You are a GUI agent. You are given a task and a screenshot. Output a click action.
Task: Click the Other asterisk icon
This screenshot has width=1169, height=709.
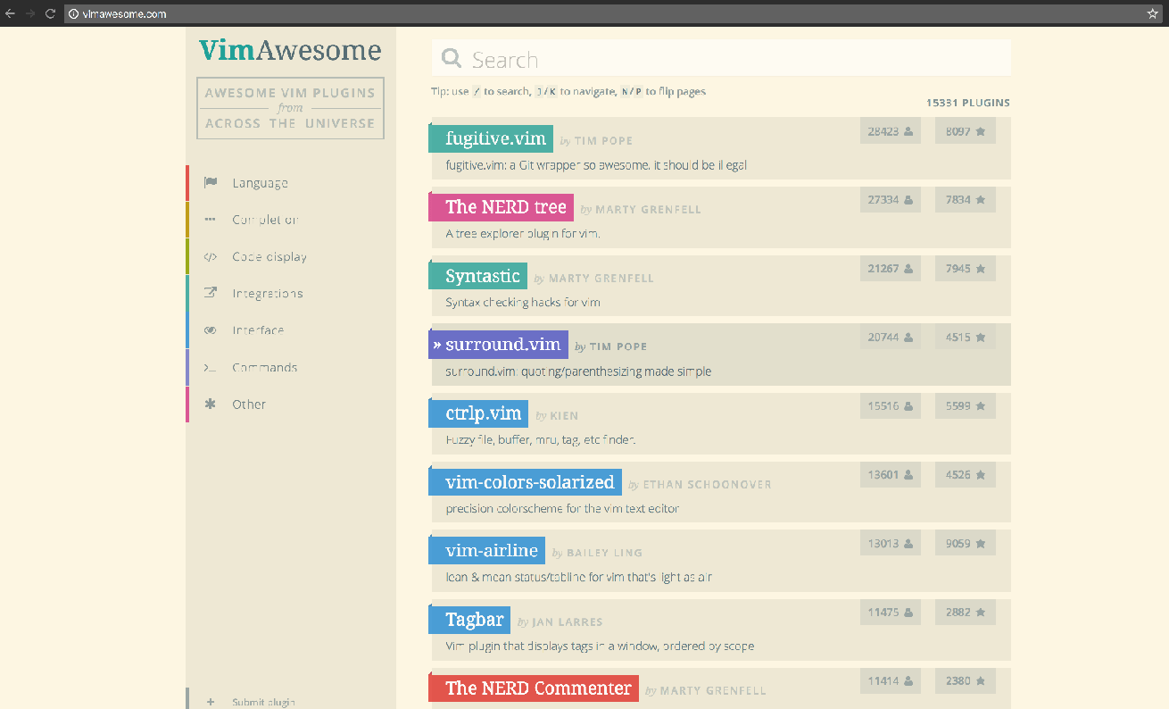click(211, 405)
